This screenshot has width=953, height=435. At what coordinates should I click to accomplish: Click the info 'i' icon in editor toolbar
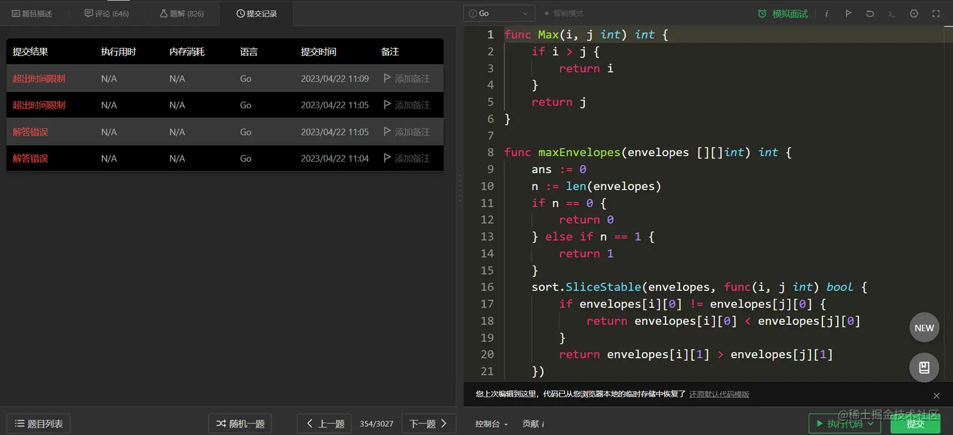827,13
